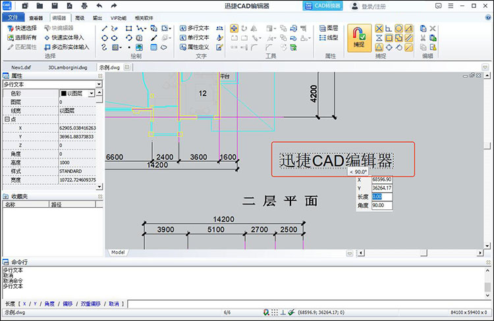Toggle grid dots display in status bar
Viewport: 494px width, 321px height.
click(275, 312)
